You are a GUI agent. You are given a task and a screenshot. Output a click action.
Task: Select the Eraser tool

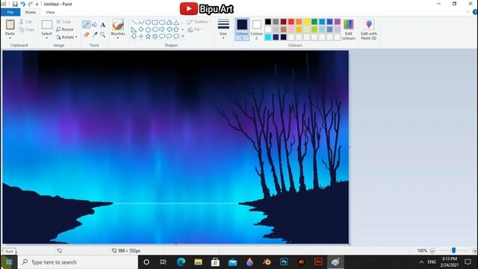coord(87,34)
